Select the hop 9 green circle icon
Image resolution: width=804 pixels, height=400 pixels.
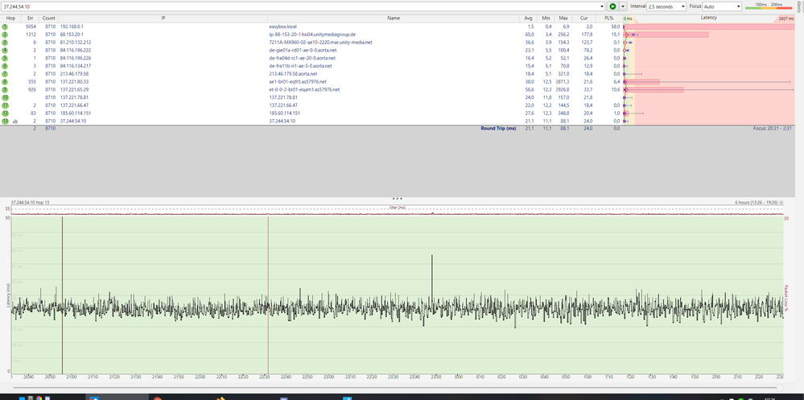point(4,89)
